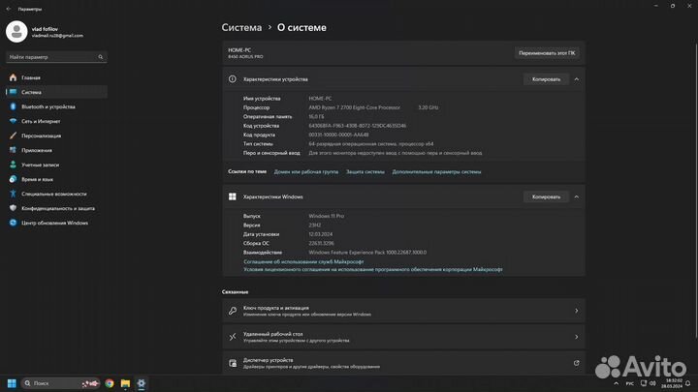This screenshot has width=698, height=392.
Task: Open the Приложения apps icon
Action: point(13,150)
